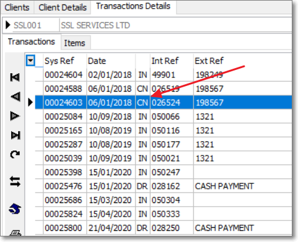Click Int Ref 050177 cell
298x242 pixels.
(172, 144)
